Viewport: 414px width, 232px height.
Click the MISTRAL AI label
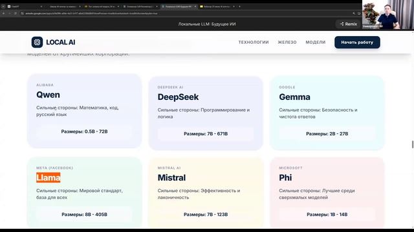coord(169,168)
